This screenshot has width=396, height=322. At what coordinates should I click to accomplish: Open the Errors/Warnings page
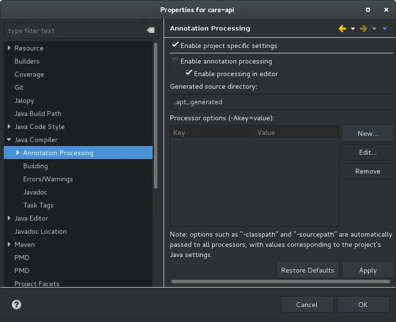coord(48,179)
